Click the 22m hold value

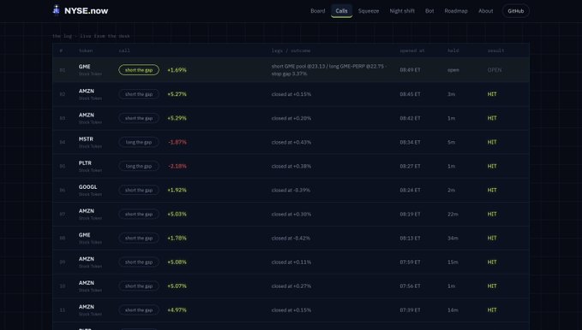click(453, 214)
